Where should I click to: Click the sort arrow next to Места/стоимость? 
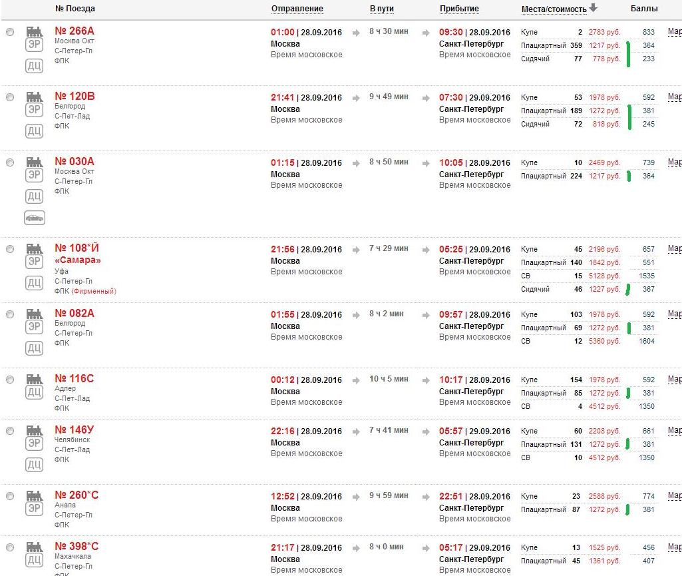coord(594,9)
